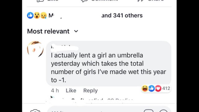199x112 pixels.
Task: Click the wow face reaction emoji
Action: (x=37, y=15)
